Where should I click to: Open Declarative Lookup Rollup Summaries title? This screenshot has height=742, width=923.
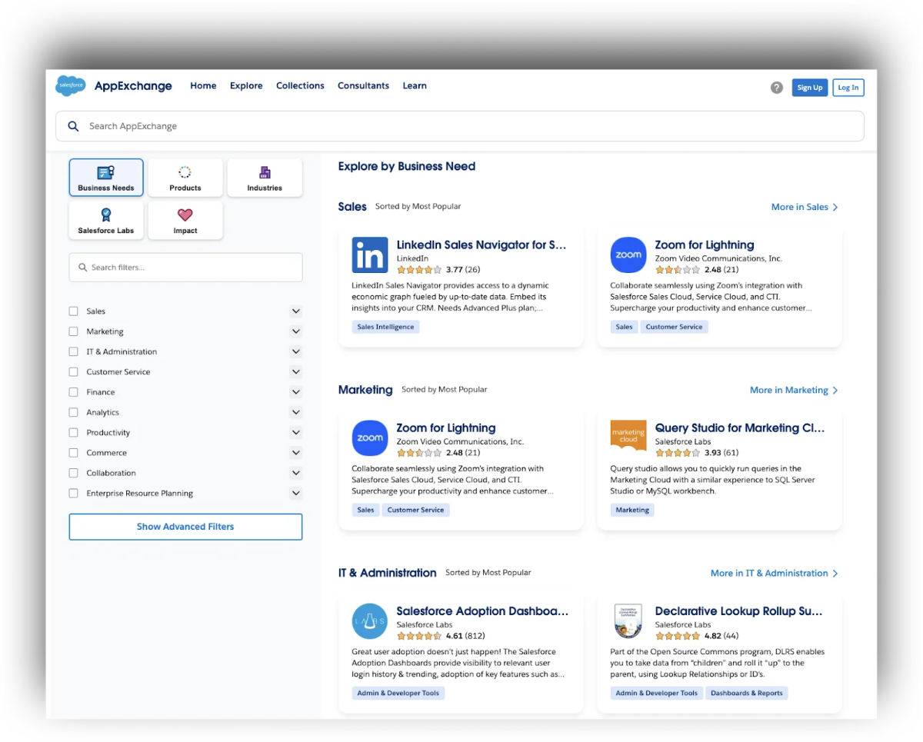coord(739,611)
